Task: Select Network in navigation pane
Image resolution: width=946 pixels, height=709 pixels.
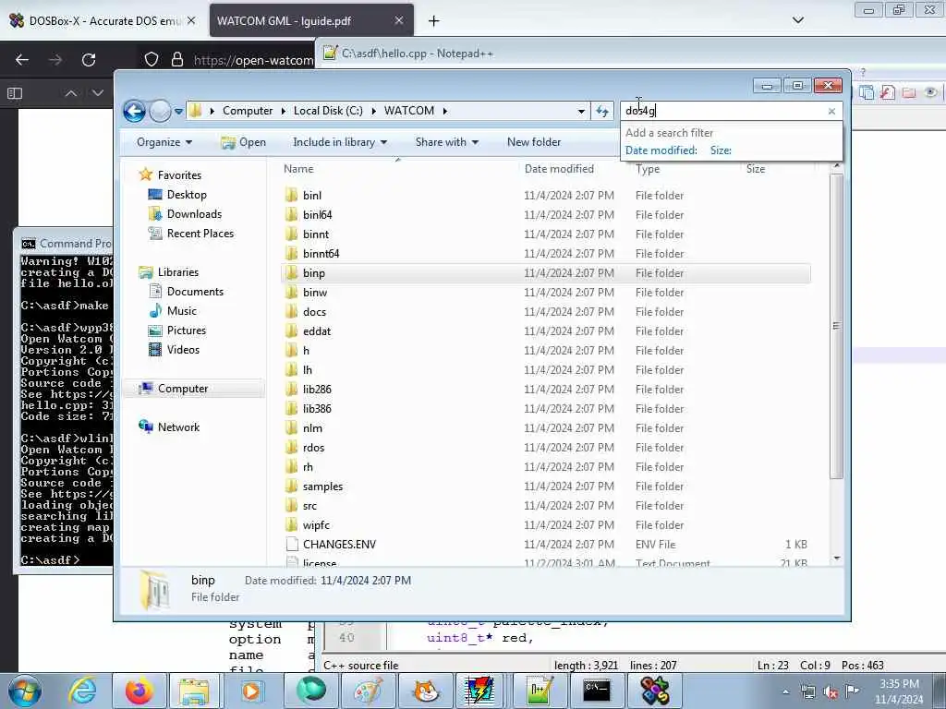Action: click(x=178, y=427)
